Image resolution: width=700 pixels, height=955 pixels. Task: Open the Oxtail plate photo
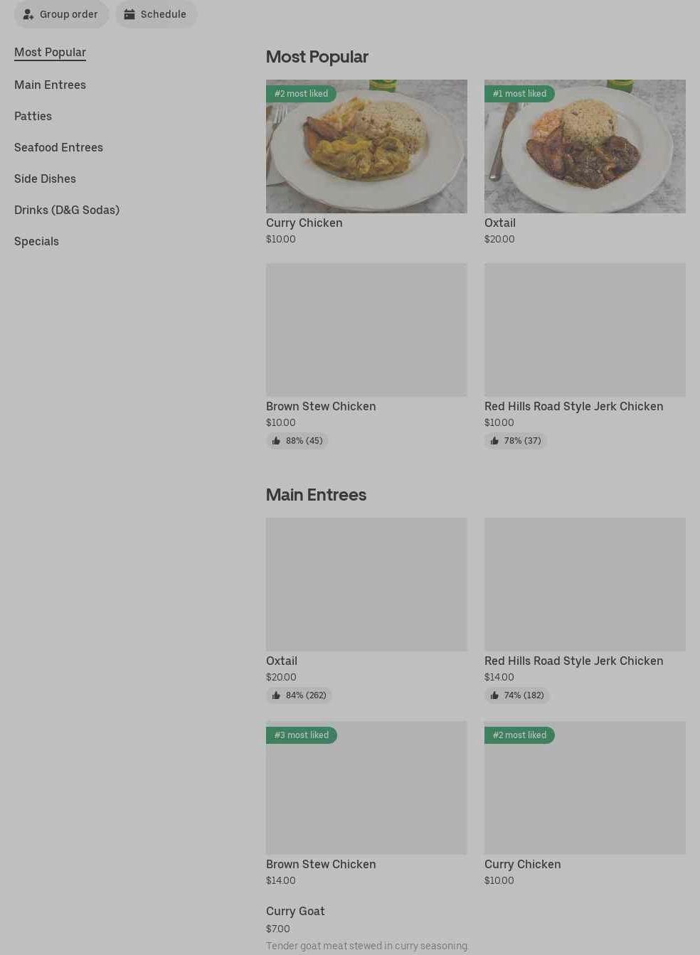point(585,146)
